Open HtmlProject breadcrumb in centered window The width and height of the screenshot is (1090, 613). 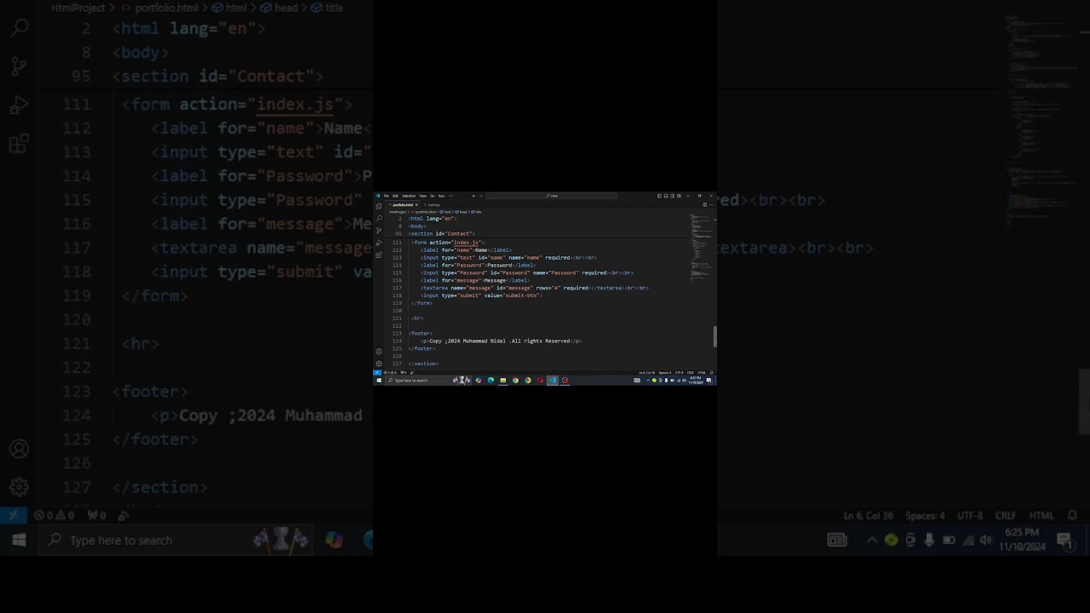point(398,212)
